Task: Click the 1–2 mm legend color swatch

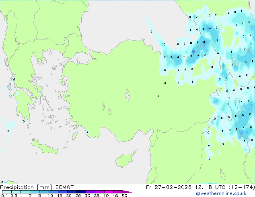Action: click(25, 192)
